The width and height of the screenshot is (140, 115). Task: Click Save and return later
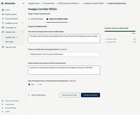click(69, 95)
